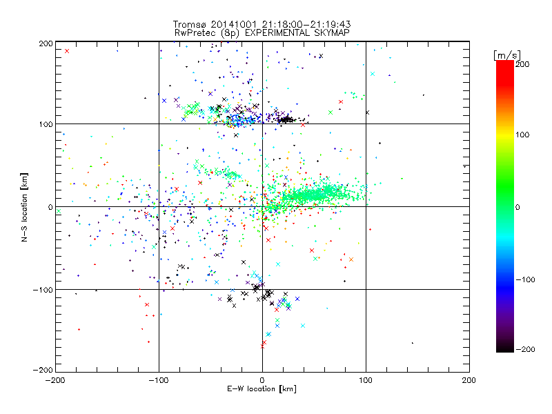Click the '-100' tick label on the E-W axis

click(159, 380)
